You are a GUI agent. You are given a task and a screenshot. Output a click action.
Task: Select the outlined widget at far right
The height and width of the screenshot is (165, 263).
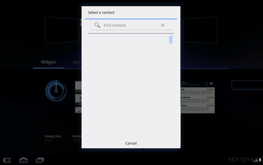click(247, 85)
